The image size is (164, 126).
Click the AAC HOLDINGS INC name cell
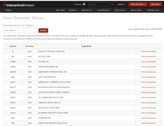86,77
